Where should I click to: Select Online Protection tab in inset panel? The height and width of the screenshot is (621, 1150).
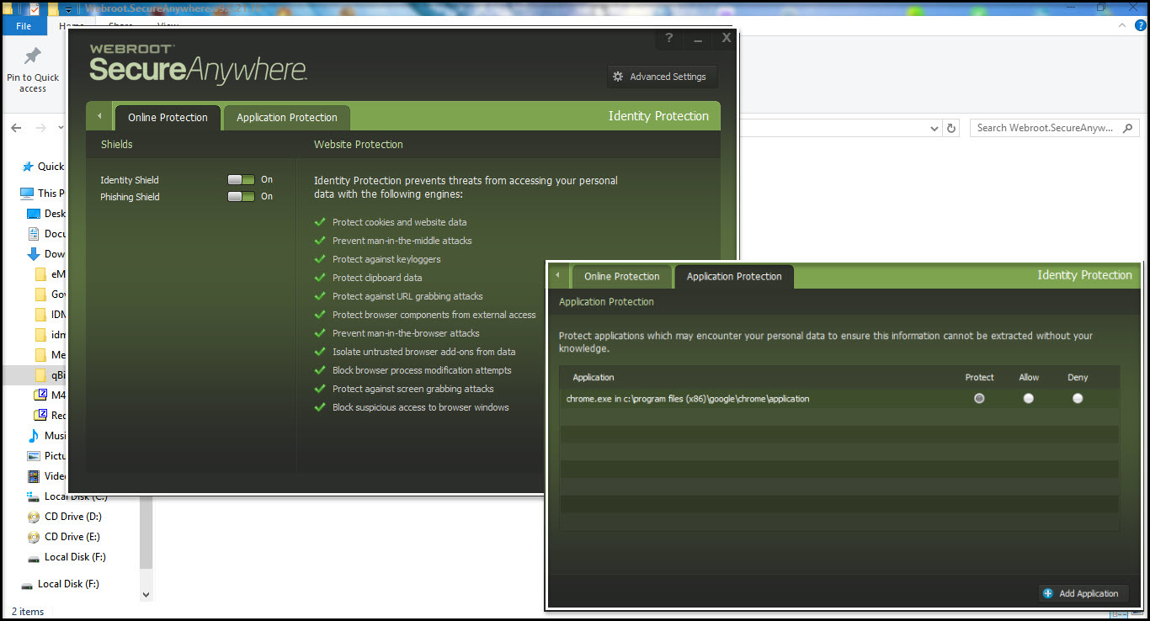tap(622, 277)
